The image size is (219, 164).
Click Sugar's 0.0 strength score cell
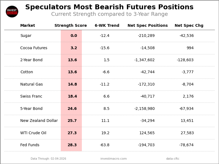[x=73, y=36]
